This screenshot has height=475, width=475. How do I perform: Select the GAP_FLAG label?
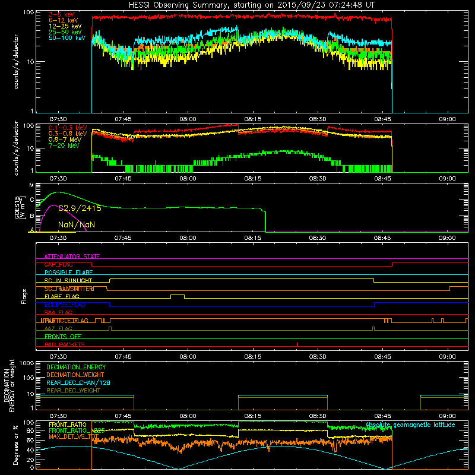click(58, 264)
